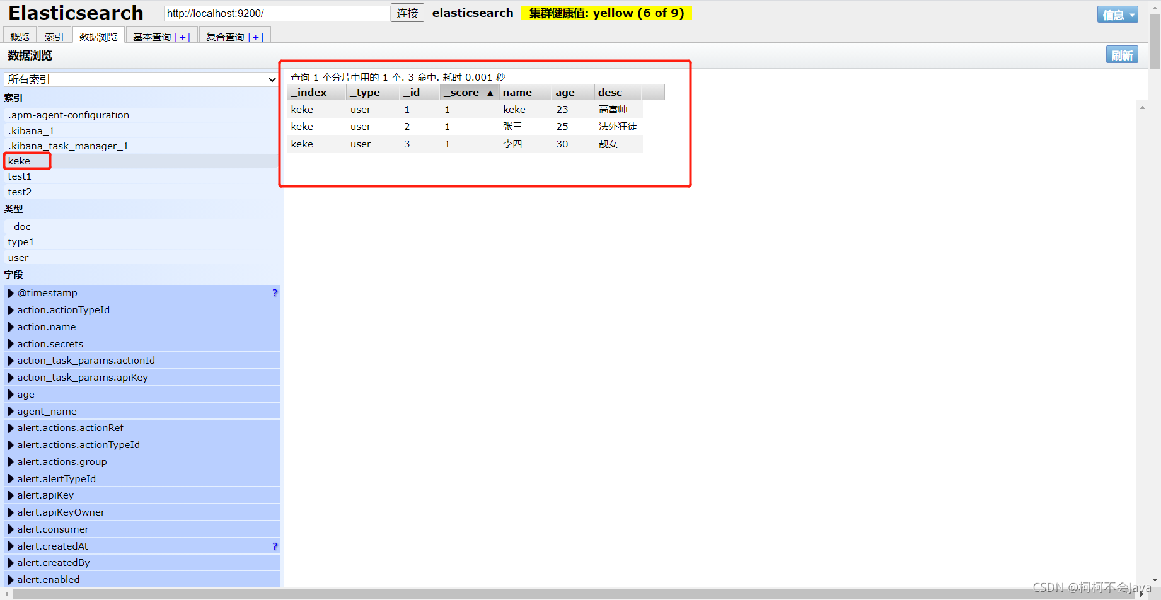Sort results by desc column header

click(618, 93)
